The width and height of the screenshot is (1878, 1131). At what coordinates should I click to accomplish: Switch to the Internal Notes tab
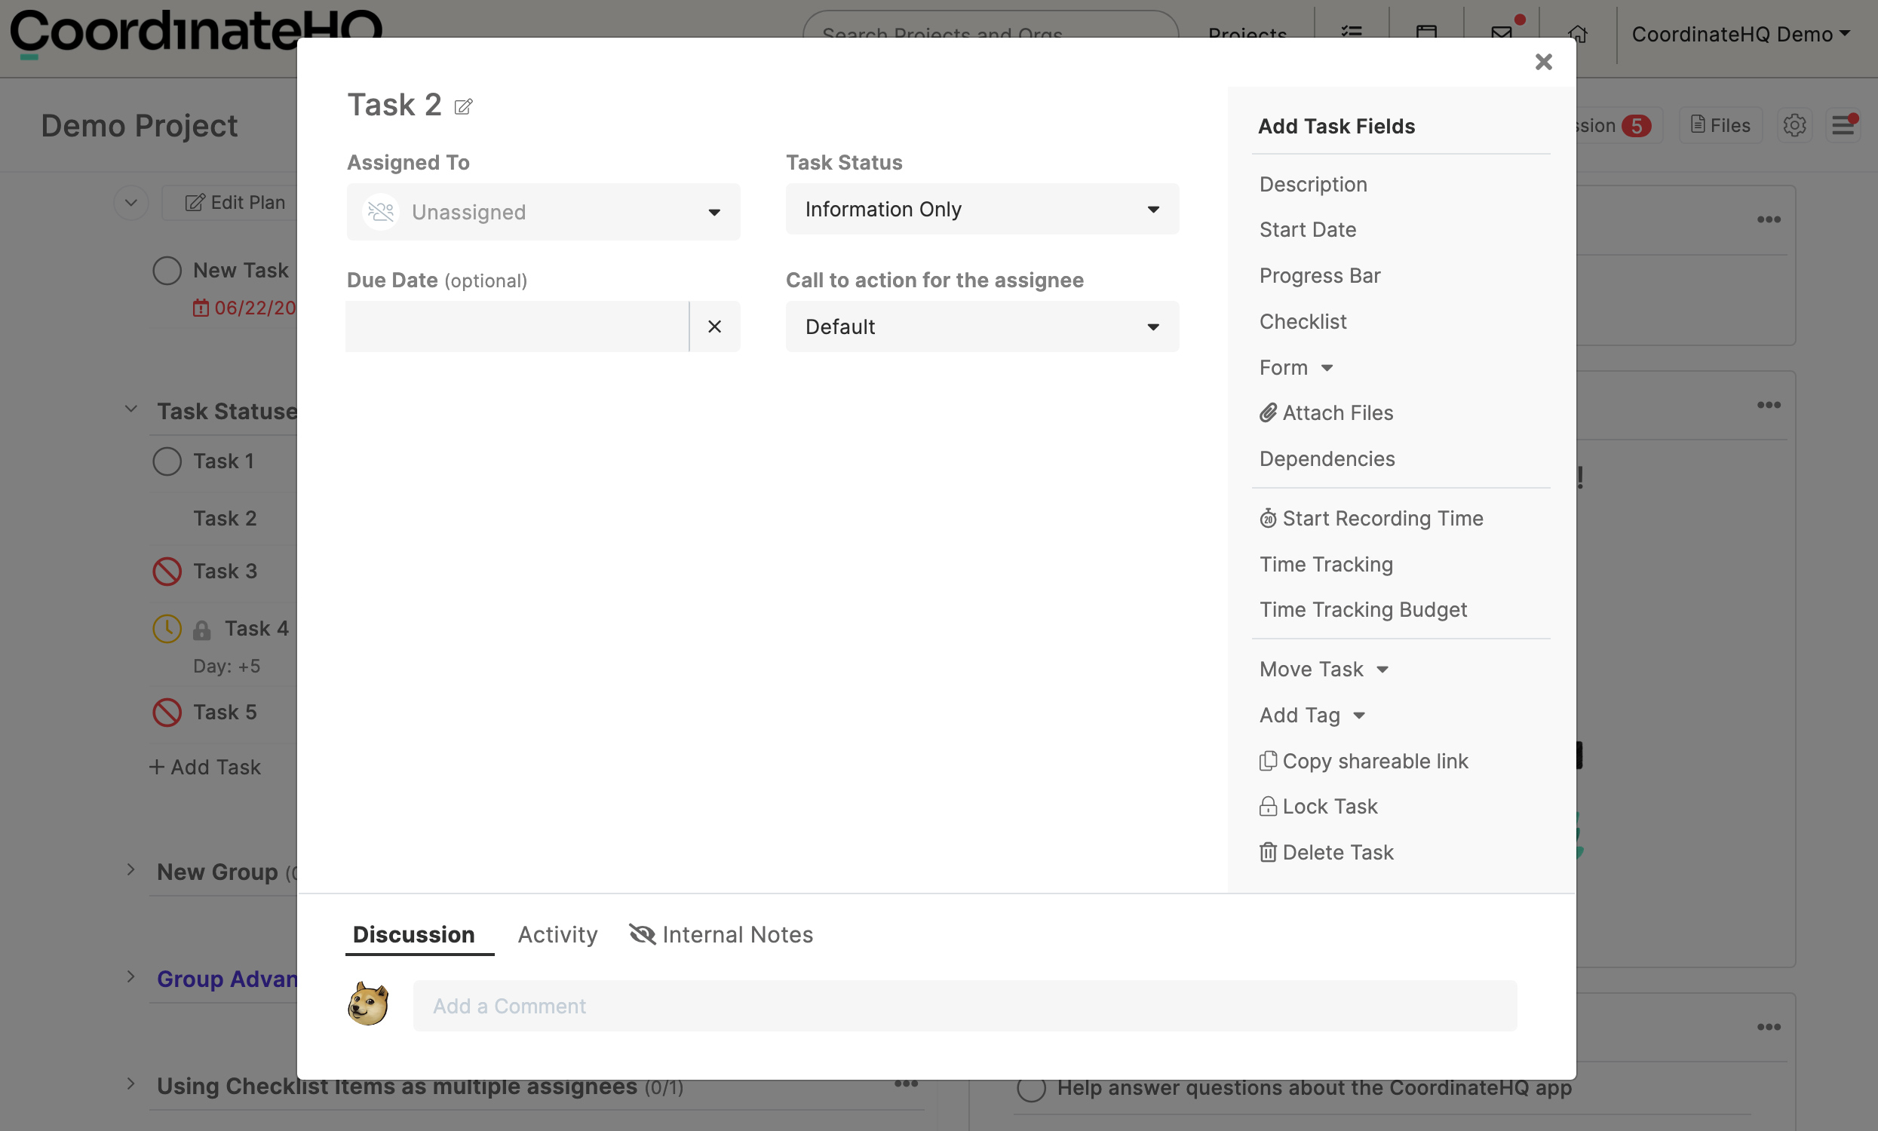721,934
